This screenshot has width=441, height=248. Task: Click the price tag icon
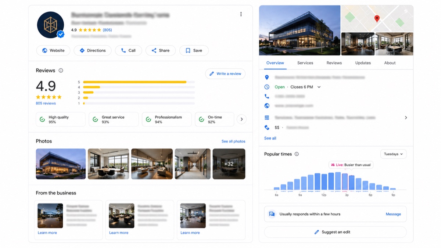point(267,127)
